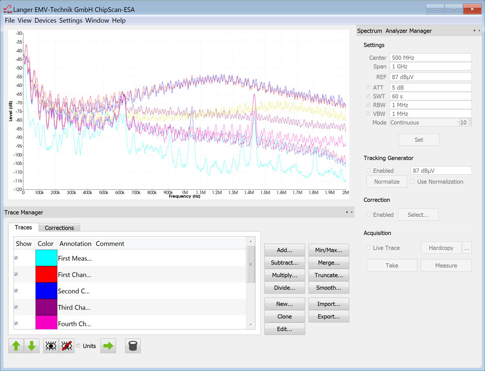The height and width of the screenshot is (371, 485).
Task: Move selected trace up with green arrow
Action: coord(16,346)
